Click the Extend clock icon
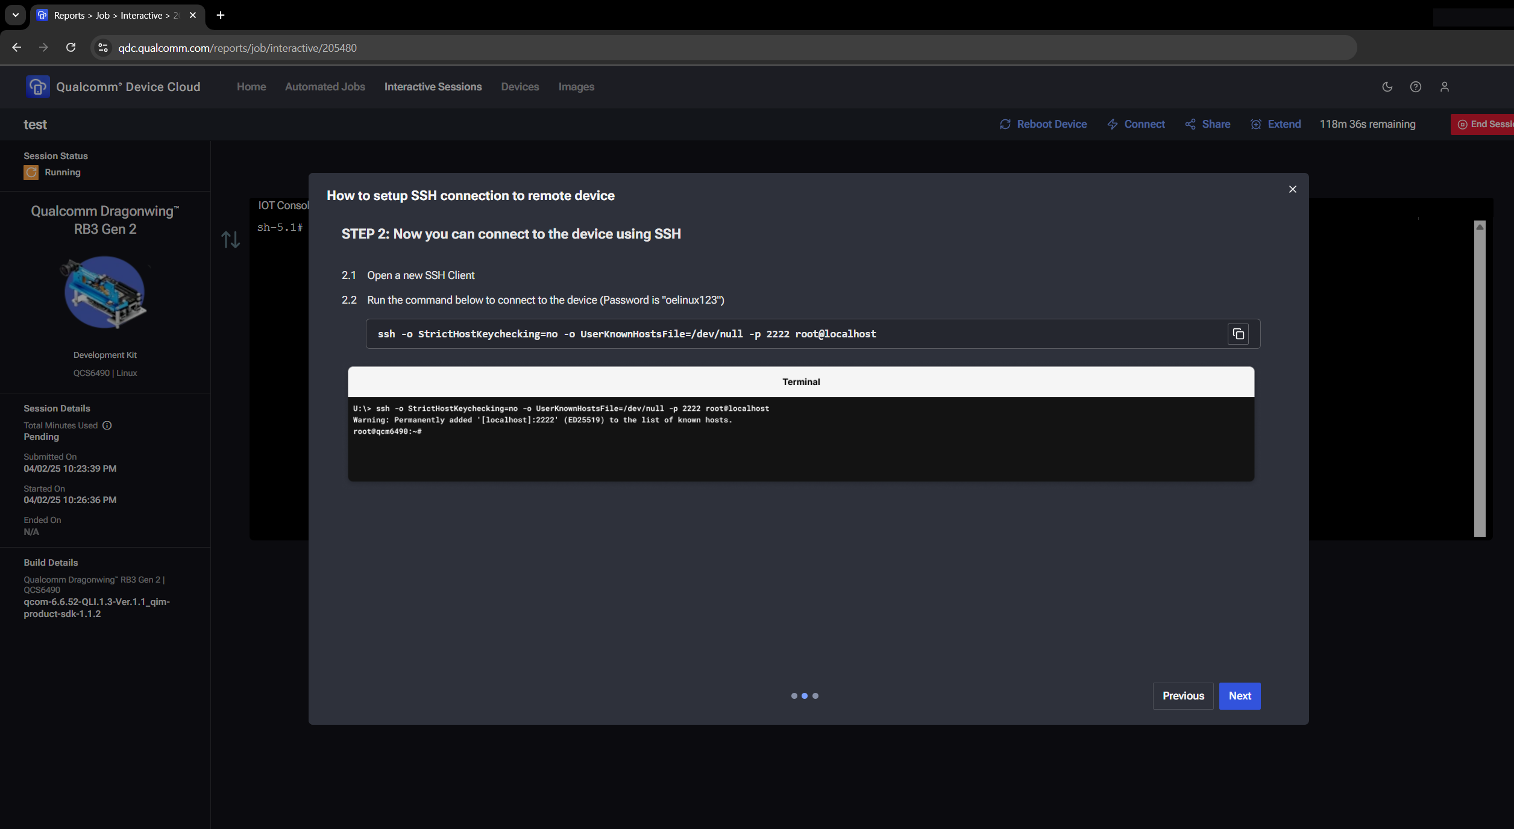1514x829 pixels. (1256, 124)
